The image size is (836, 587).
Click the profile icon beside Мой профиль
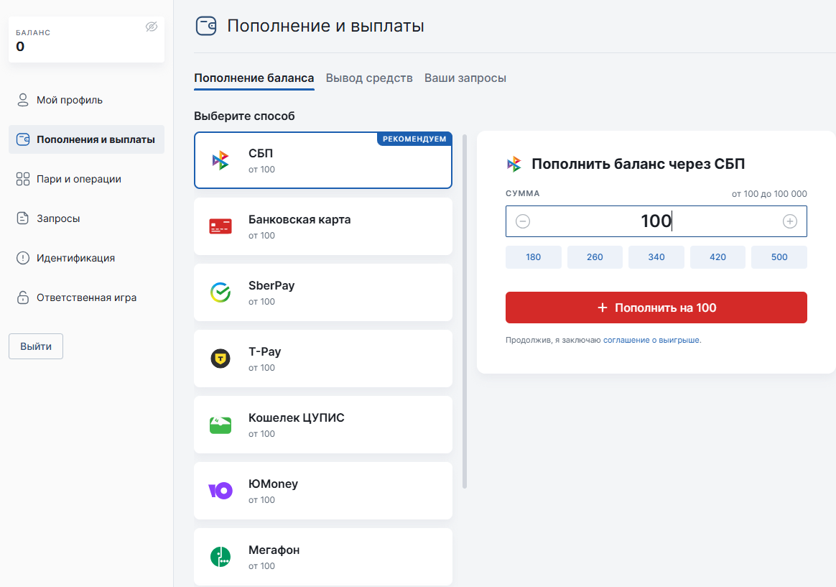(x=23, y=100)
